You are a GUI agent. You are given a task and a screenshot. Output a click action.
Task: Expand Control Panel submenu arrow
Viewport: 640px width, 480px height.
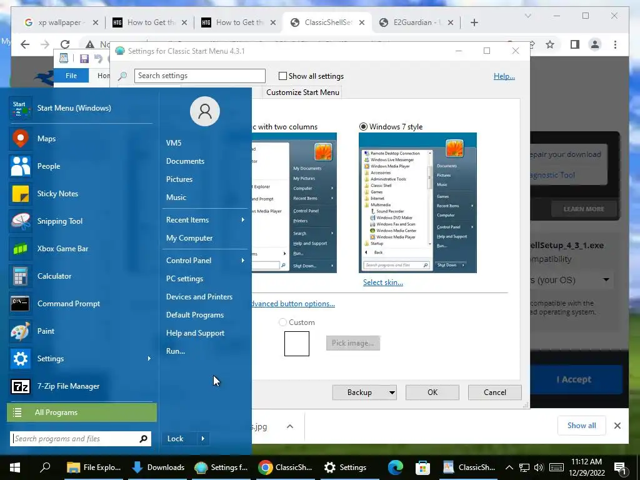[x=243, y=261]
